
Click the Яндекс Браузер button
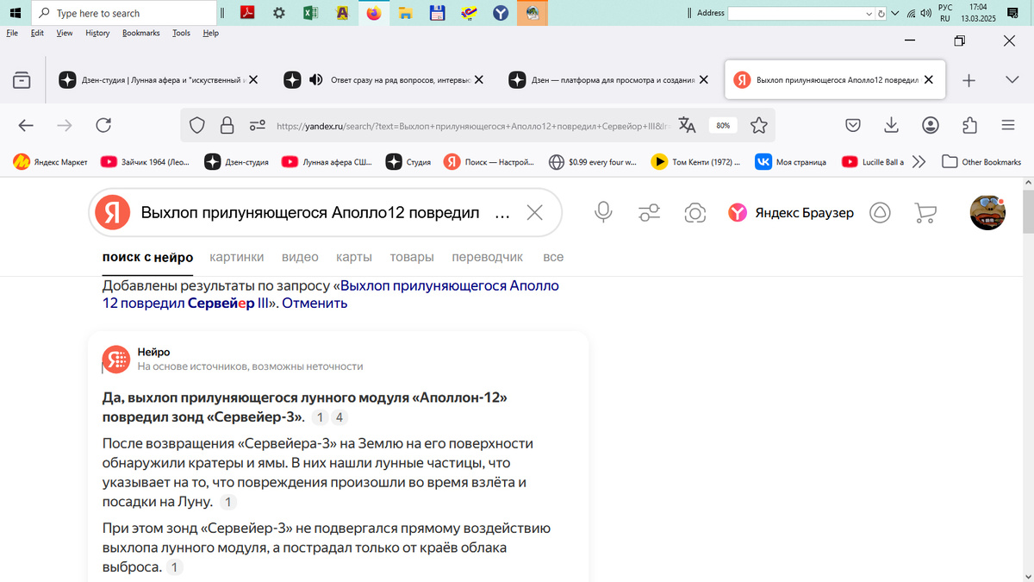click(x=791, y=212)
